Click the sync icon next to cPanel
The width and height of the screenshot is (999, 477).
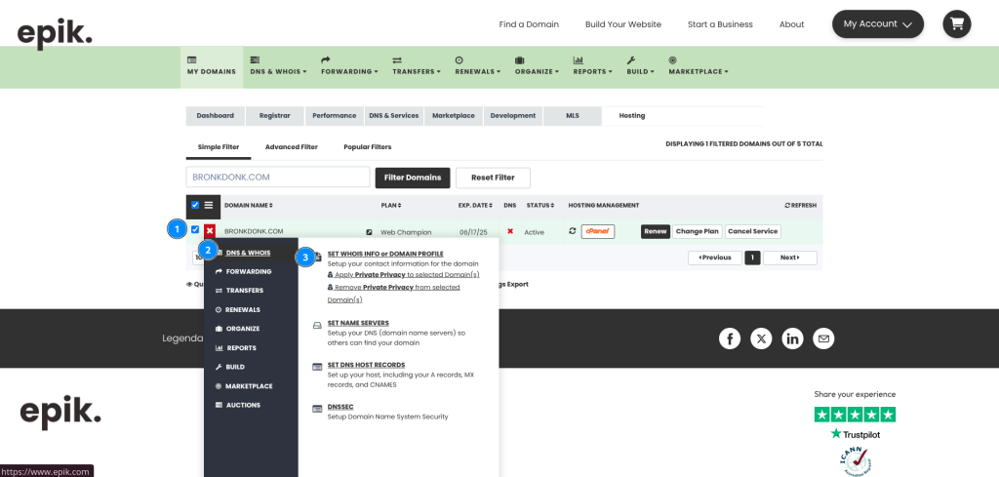[572, 231]
